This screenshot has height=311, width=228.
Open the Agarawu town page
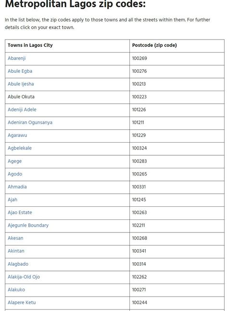pyautogui.click(x=17, y=135)
